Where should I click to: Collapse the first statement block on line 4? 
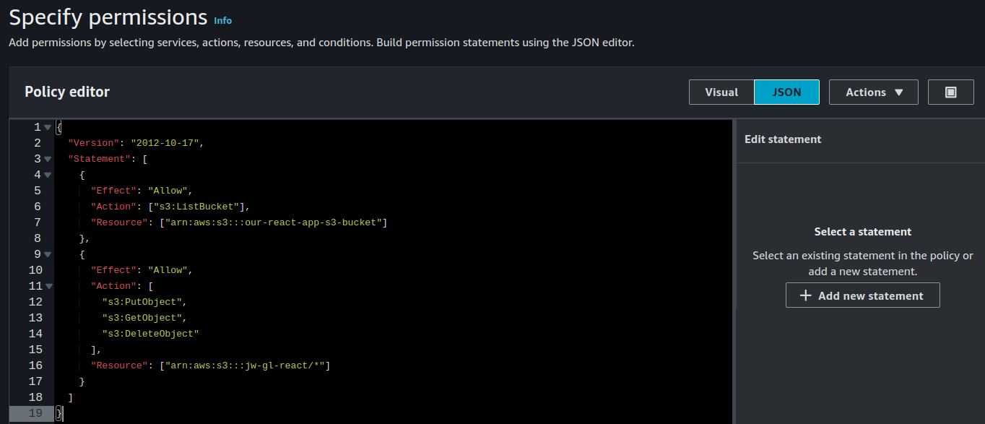tap(48, 174)
